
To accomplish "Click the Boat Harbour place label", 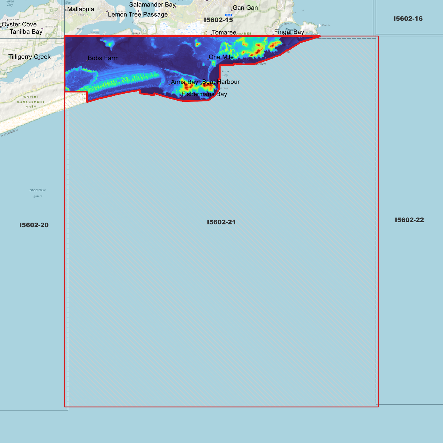I will coord(221,82).
